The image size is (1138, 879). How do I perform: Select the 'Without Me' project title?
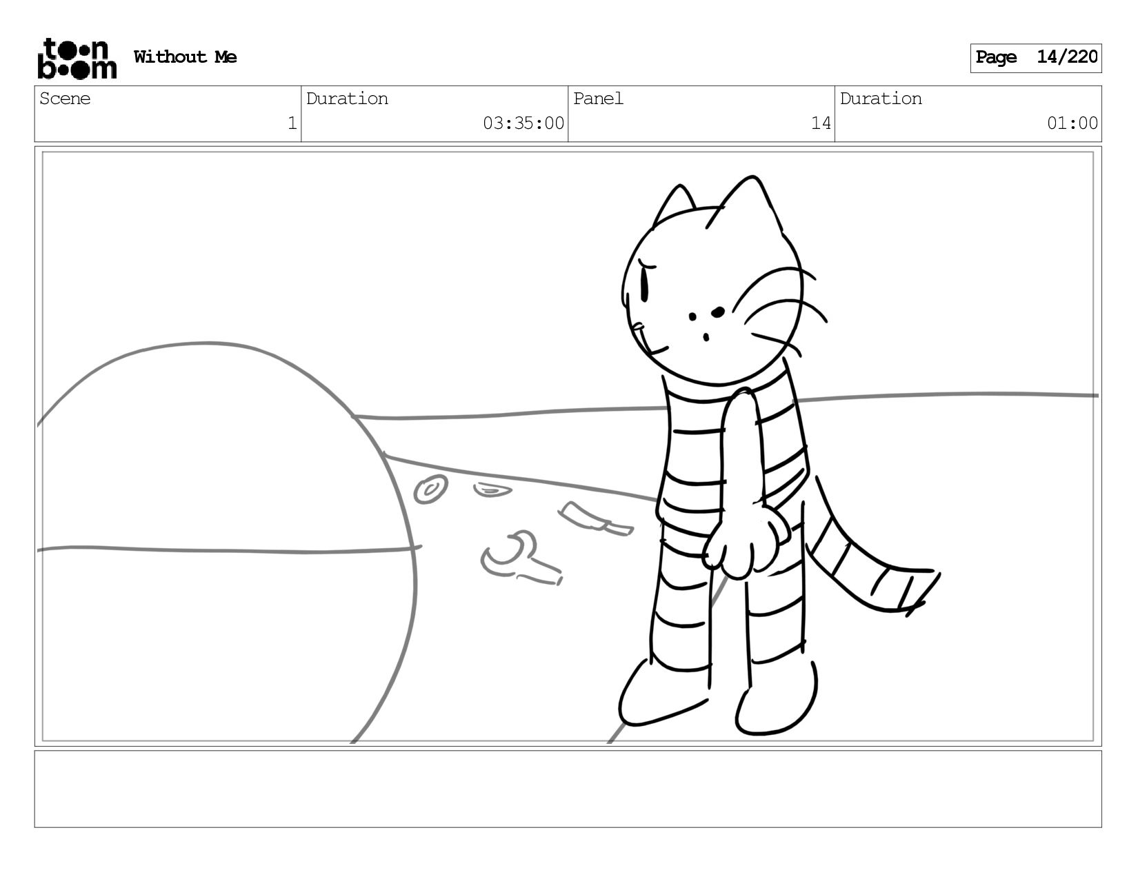[x=185, y=57]
